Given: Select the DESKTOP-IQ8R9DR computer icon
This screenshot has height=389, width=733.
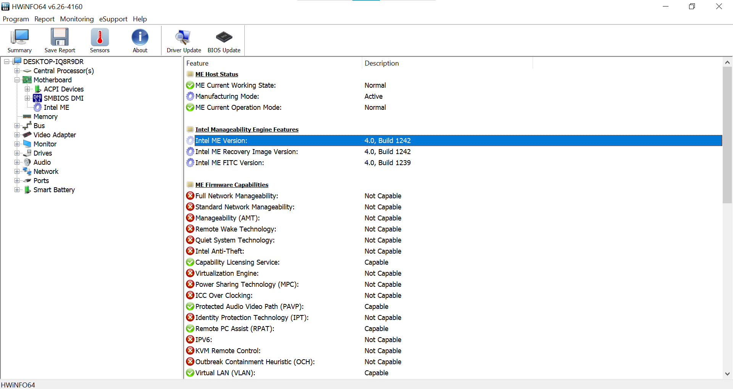Looking at the screenshot, I should tap(17, 61).
